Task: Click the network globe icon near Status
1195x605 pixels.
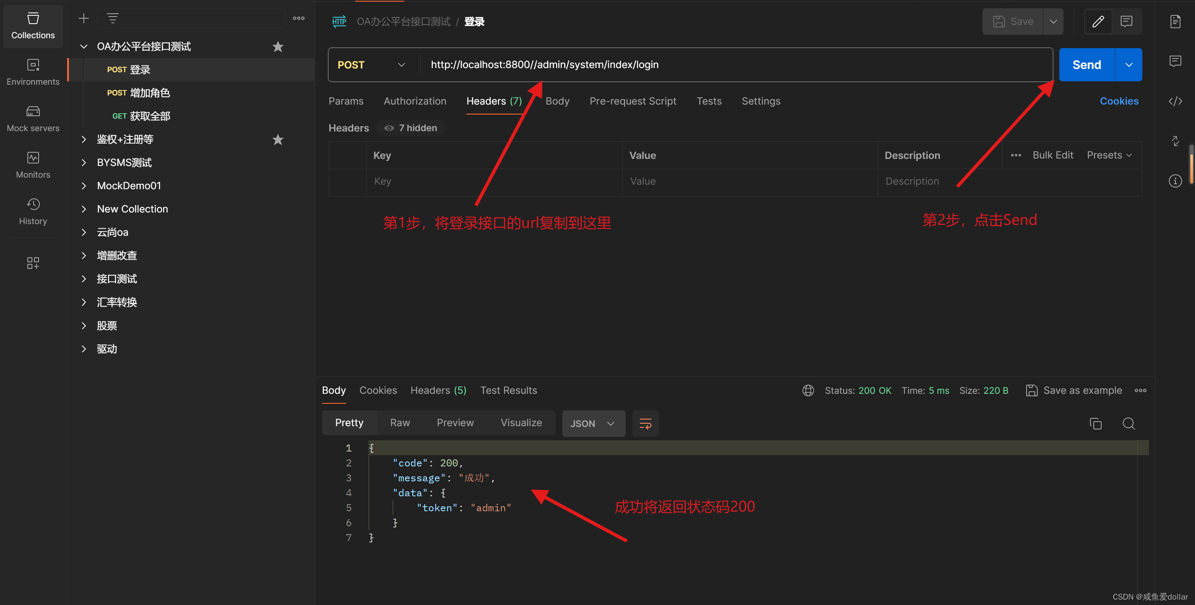Action: tap(807, 390)
